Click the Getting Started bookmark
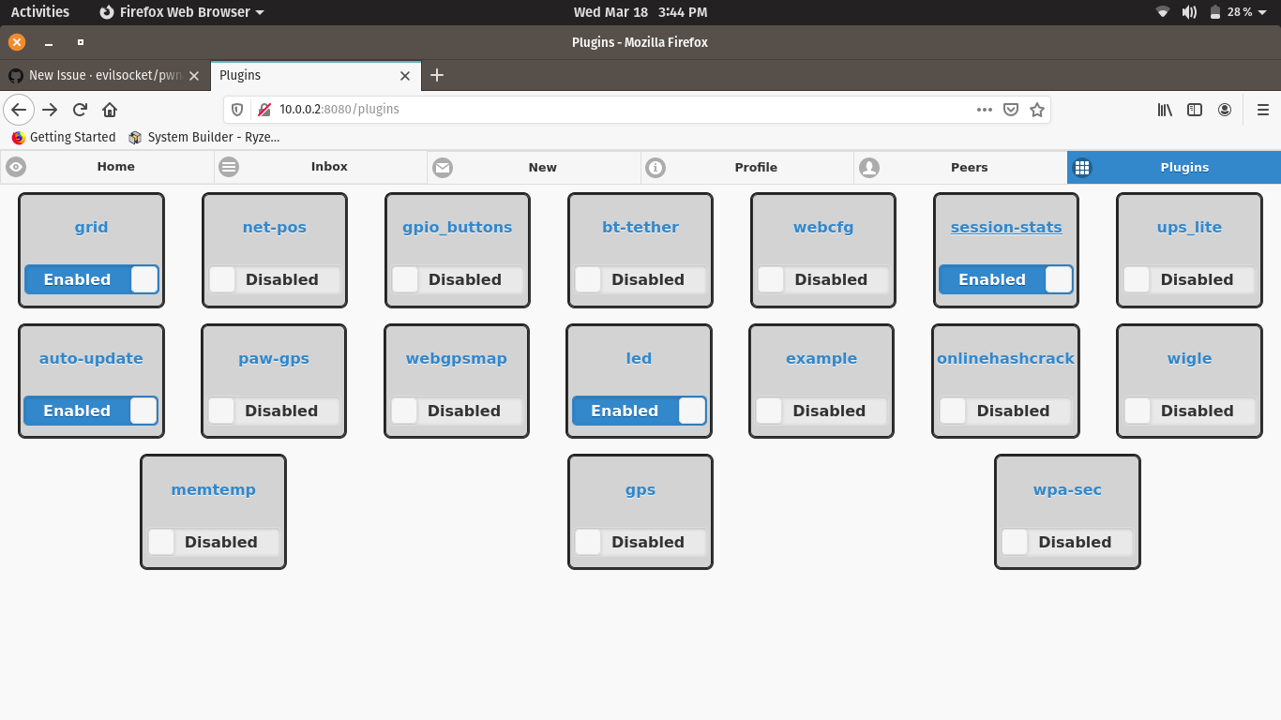The width and height of the screenshot is (1281, 720). (x=63, y=137)
